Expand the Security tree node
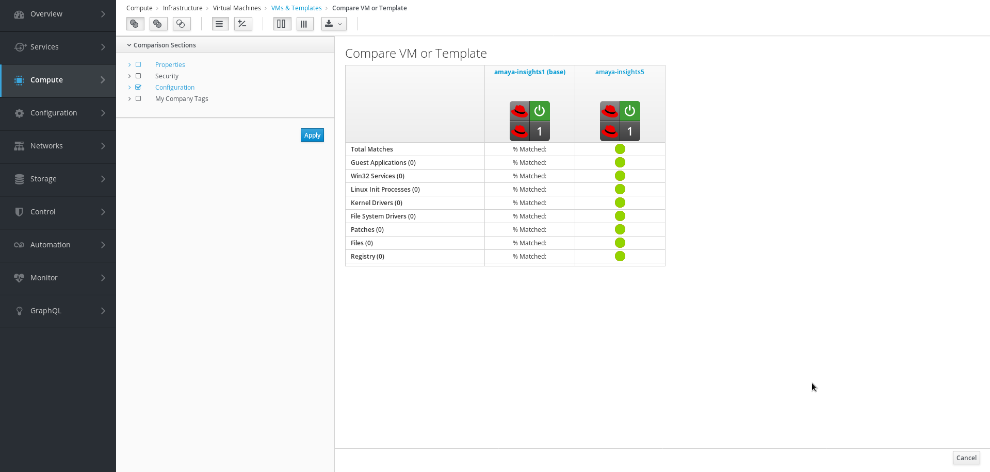The image size is (990, 472). (129, 76)
